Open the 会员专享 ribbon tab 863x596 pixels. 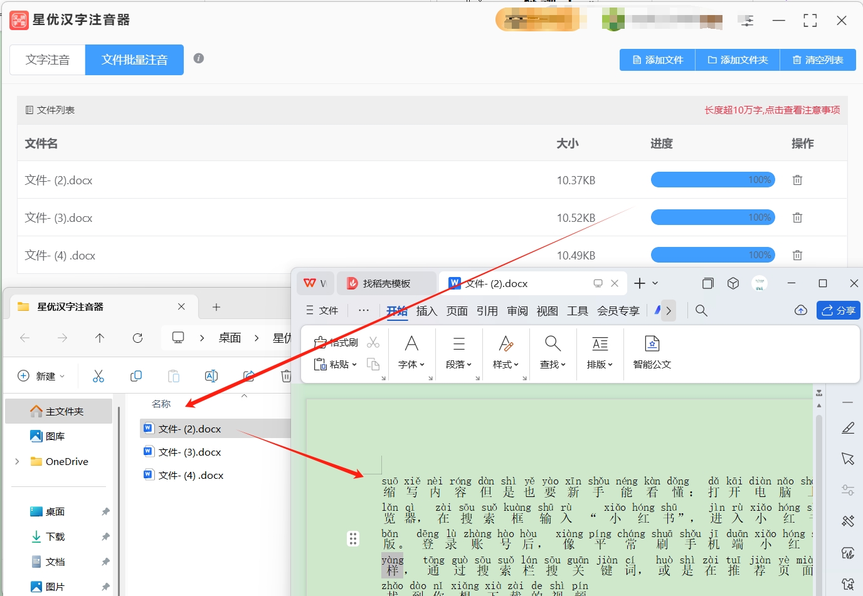click(618, 311)
